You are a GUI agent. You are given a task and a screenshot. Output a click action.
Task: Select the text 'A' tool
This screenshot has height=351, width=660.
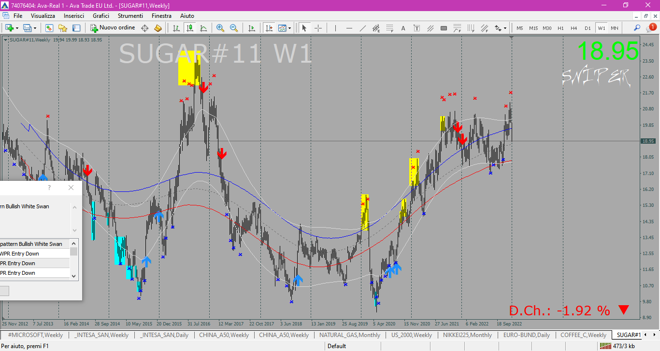click(x=403, y=28)
